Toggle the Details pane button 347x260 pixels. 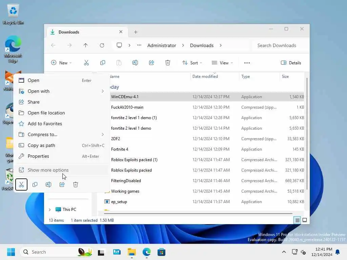tap(291, 63)
